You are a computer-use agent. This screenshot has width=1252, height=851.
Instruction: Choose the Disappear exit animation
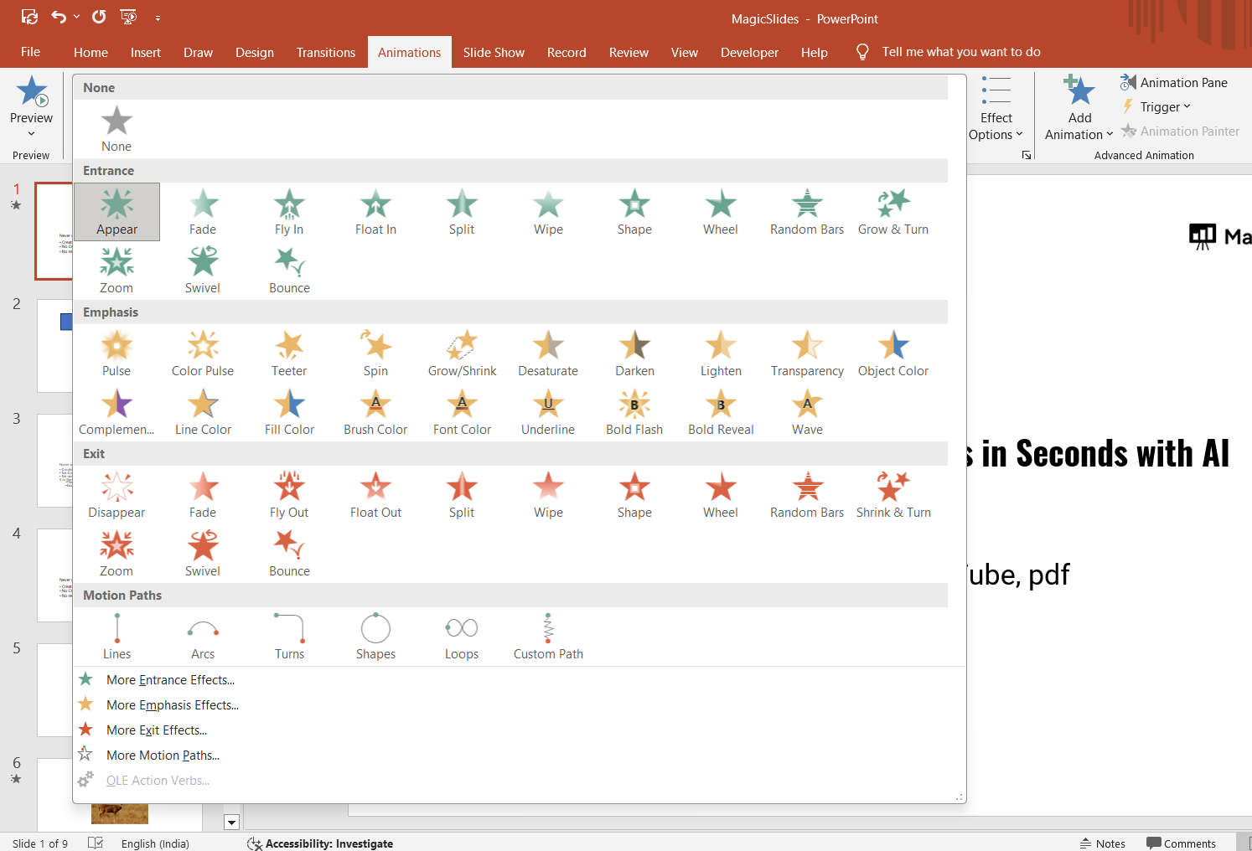[x=116, y=495]
